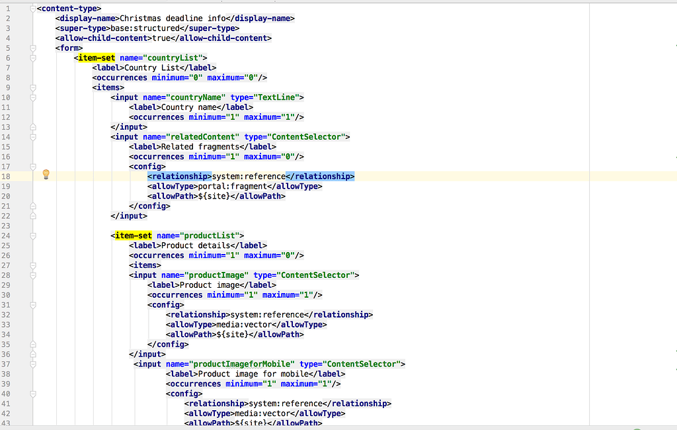Viewport: 677px width, 430px height.
Task: Click line number 18 in the gutter
Action: [x=7, y=177]
